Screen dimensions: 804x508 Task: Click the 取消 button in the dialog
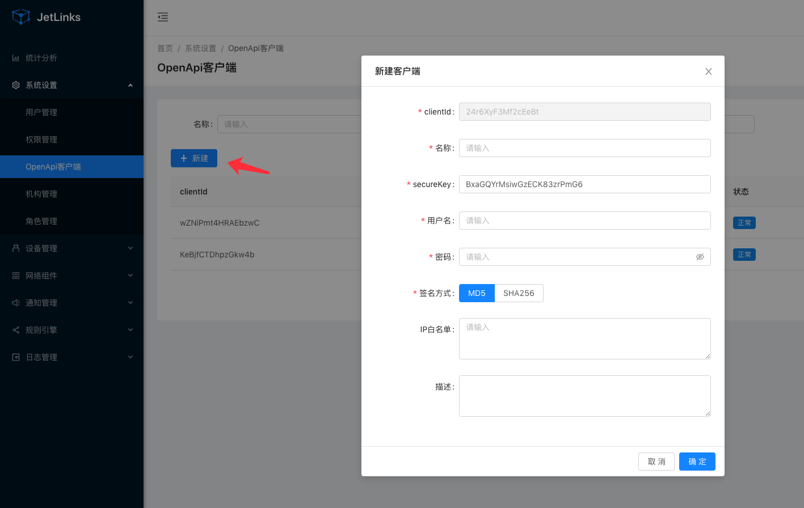(x=656, y=462)
